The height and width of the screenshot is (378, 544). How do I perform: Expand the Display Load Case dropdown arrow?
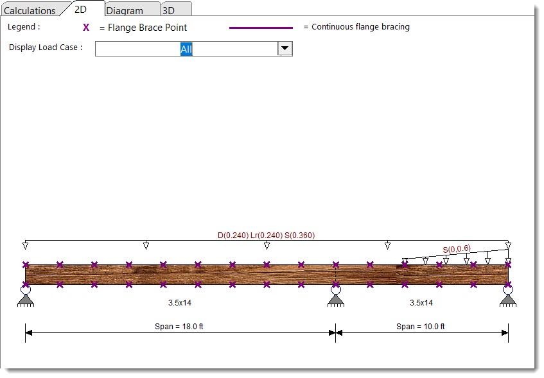click(285, 49)
